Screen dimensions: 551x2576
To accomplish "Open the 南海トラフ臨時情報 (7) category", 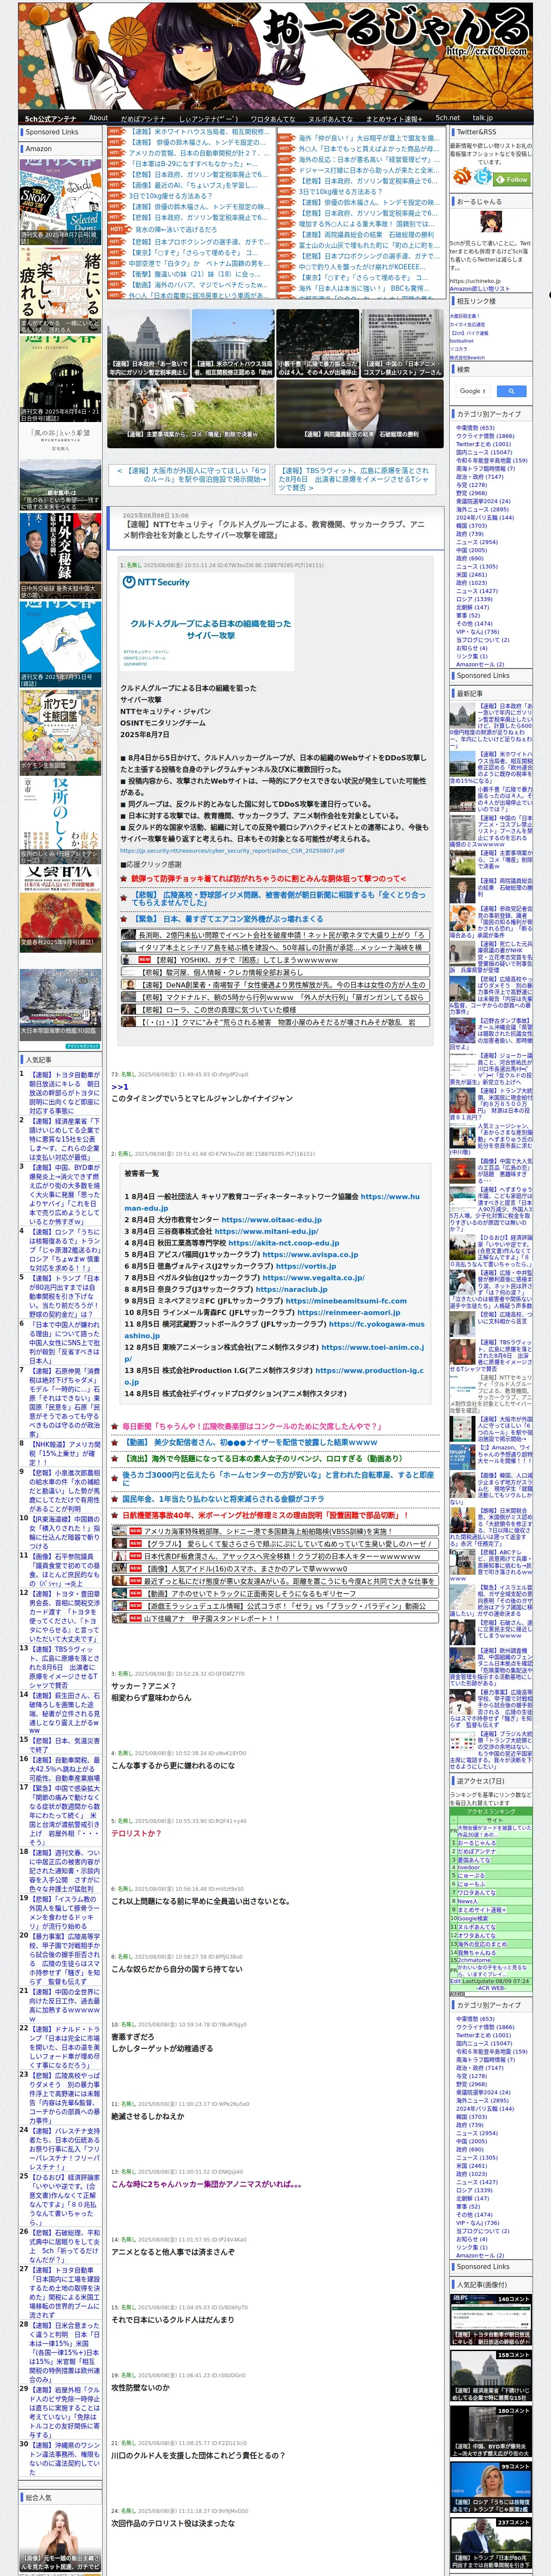I will coord(485,469).
